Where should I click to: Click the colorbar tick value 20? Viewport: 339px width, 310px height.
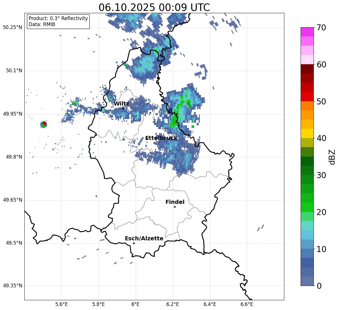click(321, 212)
